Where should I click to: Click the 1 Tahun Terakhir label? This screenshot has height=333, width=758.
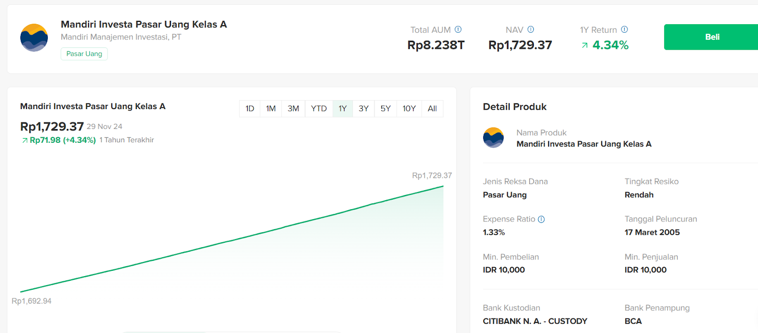pyautogui.click(x=126, y=140)
